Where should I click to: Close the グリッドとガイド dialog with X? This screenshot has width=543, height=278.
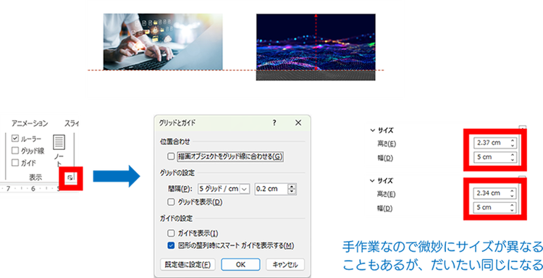[x=298, y=122]
